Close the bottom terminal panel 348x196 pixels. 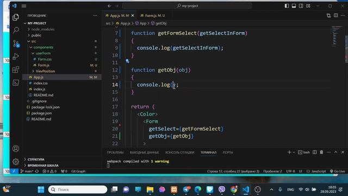coord(343,152)
